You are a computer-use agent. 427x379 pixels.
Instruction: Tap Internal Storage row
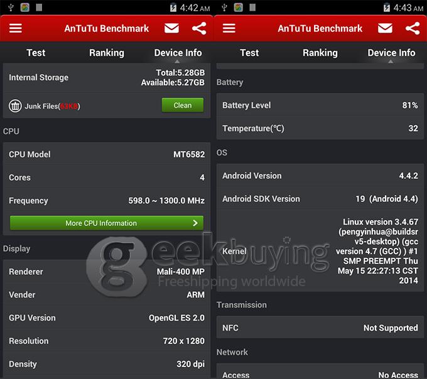tap(107, 78)
